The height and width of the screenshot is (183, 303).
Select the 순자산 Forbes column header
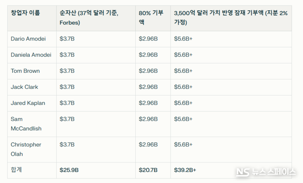coord(89,18)
